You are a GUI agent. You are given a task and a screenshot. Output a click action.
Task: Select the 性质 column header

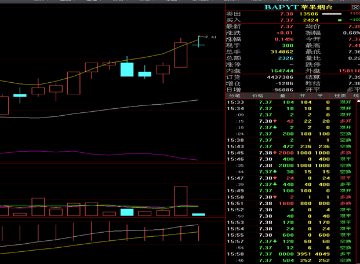pyautogui.click(x=340, y=96)
